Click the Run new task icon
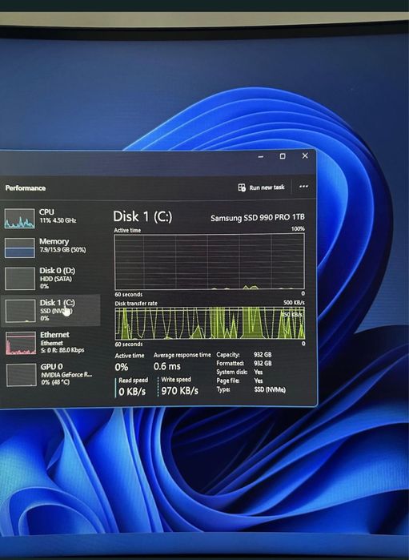409x560 pixels. 242,187
